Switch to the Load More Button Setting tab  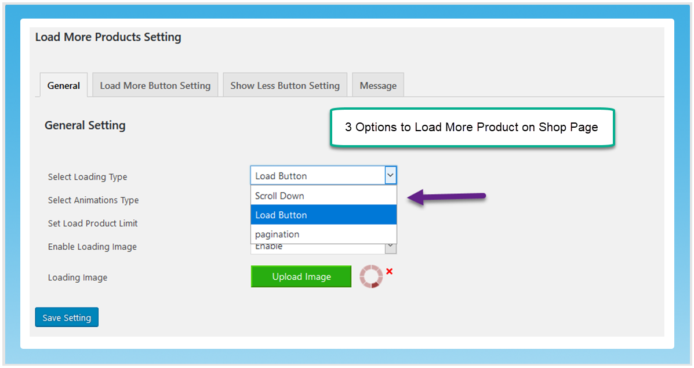coord(155,85)
